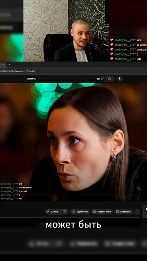This screenshot has height=261, width=147.
Task: Click the browser URL address bar
Action: tap(73, 71)
